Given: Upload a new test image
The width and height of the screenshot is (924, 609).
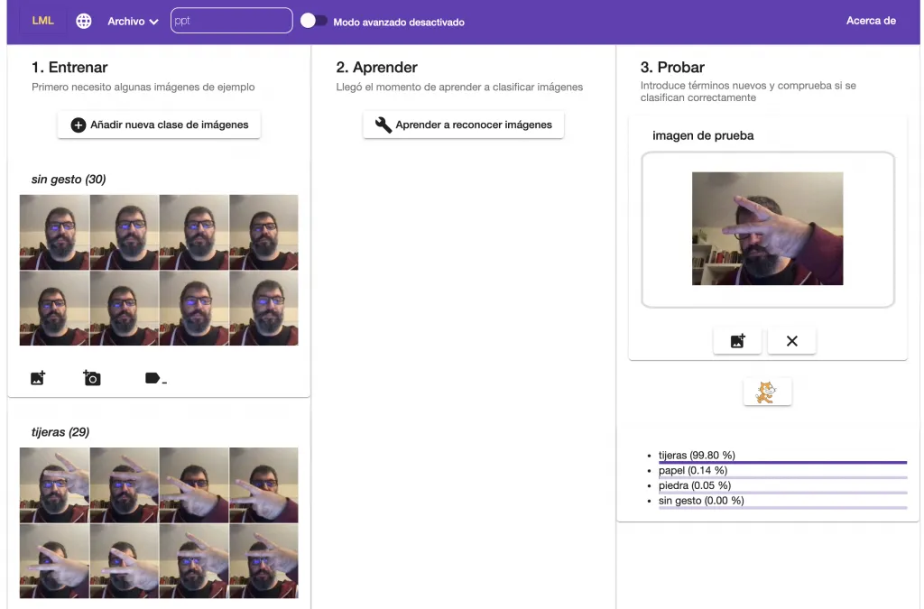Looking at the screenshot, I should 737,341.
